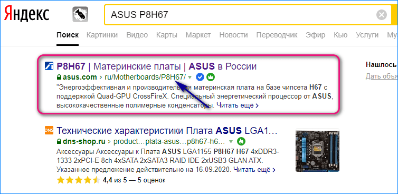Viewport: 398px width, 194px height.
Task: Click the lock icon before dns-shop.ru
Action: (59, 141)
